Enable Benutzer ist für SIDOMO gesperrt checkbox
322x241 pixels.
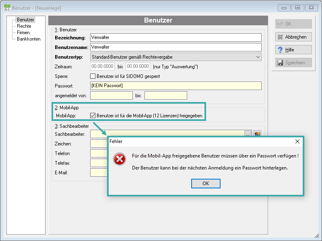pos(93,76)
